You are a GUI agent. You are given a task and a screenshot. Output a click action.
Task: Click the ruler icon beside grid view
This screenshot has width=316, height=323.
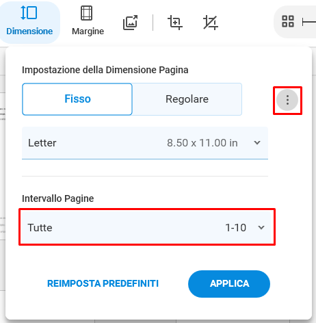pyautogui.click(x=309, y=22)
